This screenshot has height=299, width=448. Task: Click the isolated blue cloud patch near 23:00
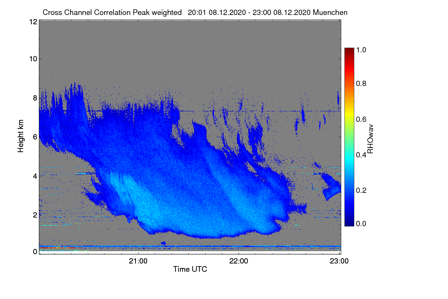click(x=332, y=187)
